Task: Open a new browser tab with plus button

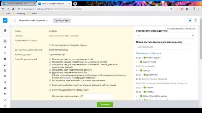Action: pos(75,3)
